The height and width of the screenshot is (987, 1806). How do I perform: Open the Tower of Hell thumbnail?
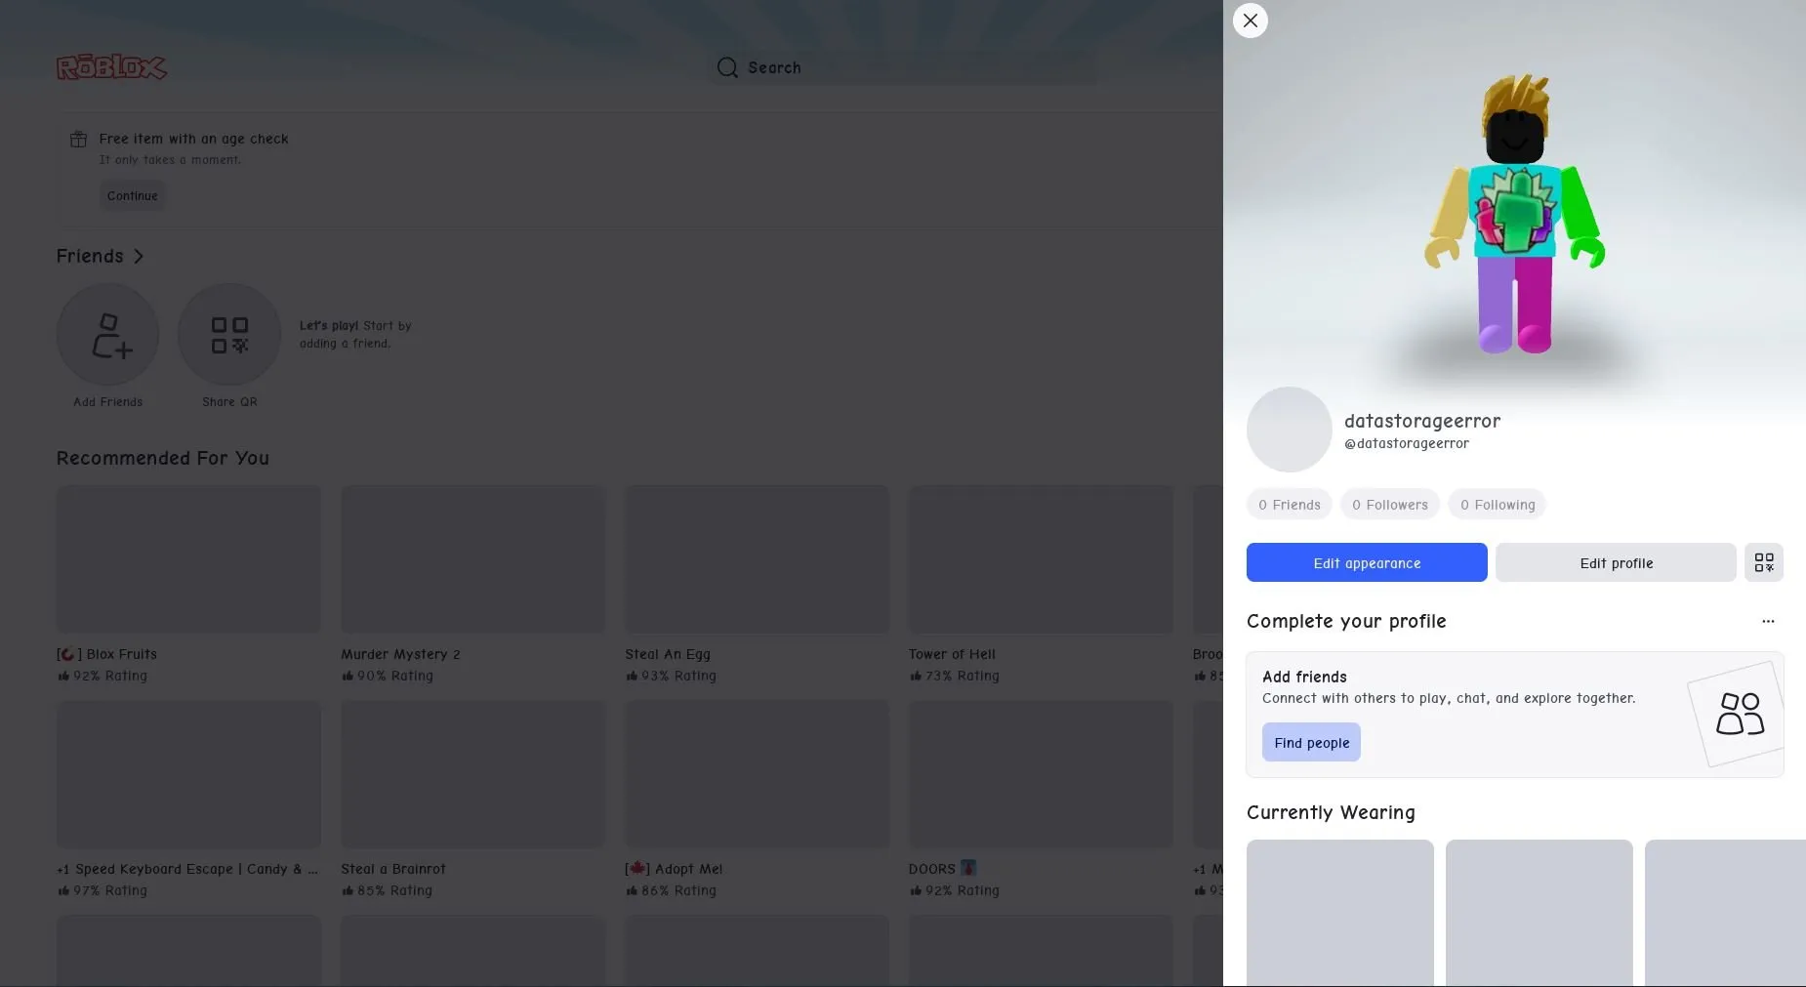(x=1041, y=559)
